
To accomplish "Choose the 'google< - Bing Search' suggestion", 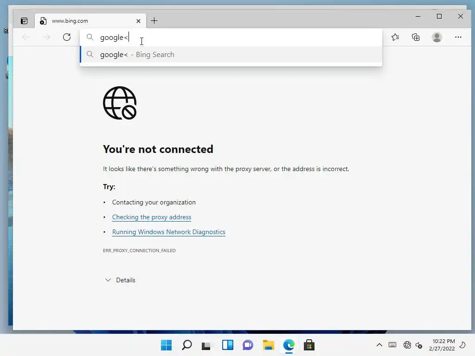I will [231, 55].
